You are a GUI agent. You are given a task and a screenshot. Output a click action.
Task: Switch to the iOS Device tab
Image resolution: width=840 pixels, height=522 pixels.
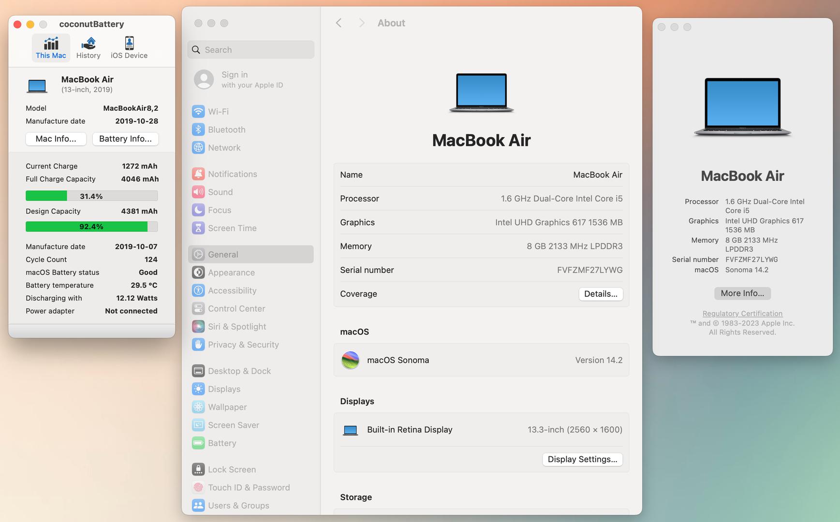click(129, 48)
